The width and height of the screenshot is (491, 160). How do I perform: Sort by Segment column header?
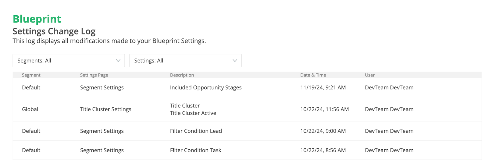pyautogui.click(x=31, y=75)
